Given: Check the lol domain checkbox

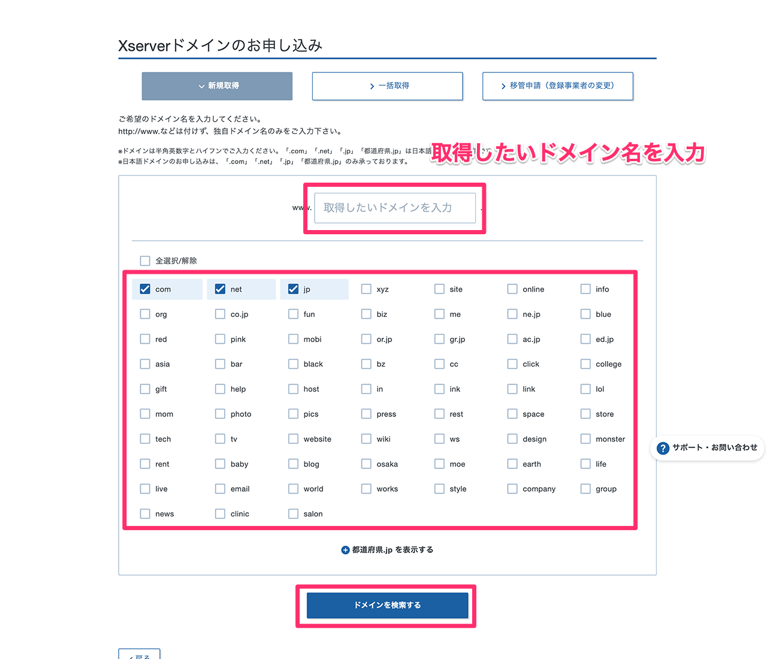Looking at the screenshot, I should [x=585, y=389].
